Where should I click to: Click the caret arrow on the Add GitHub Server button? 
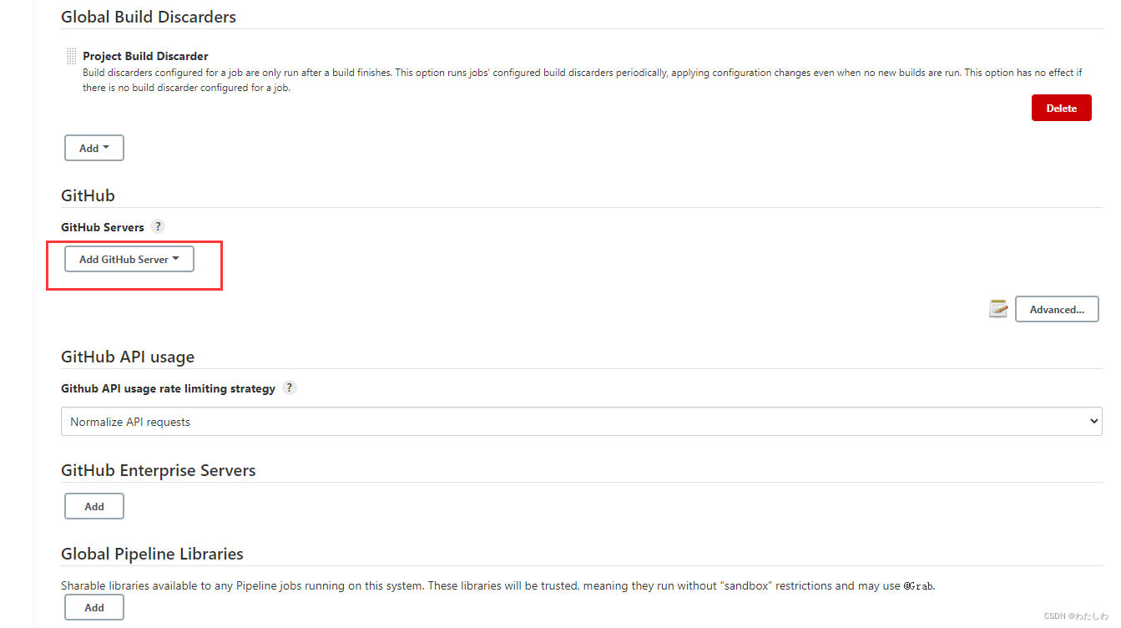(176, 259)
